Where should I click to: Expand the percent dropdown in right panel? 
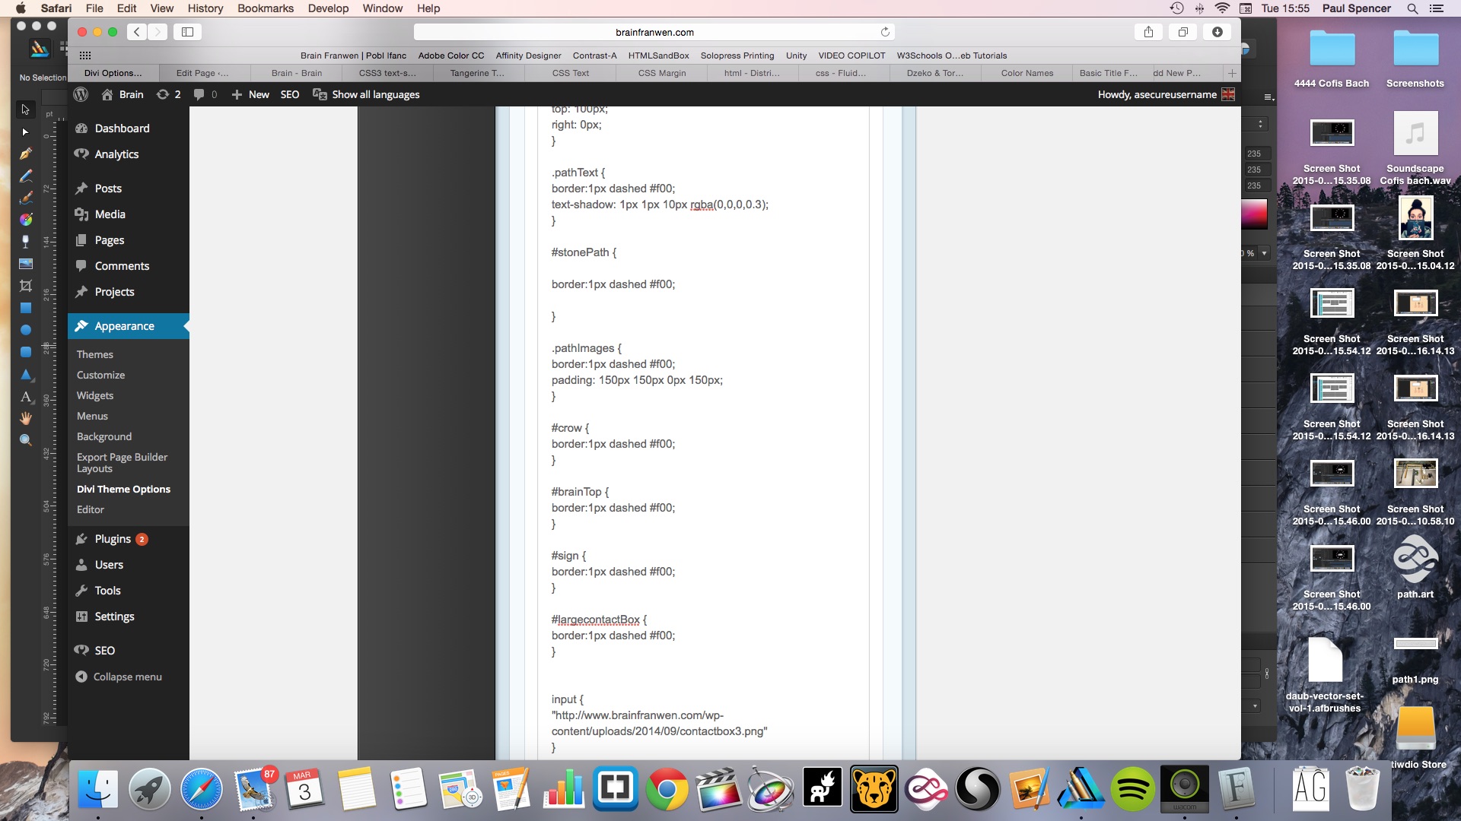[1264, 253]
